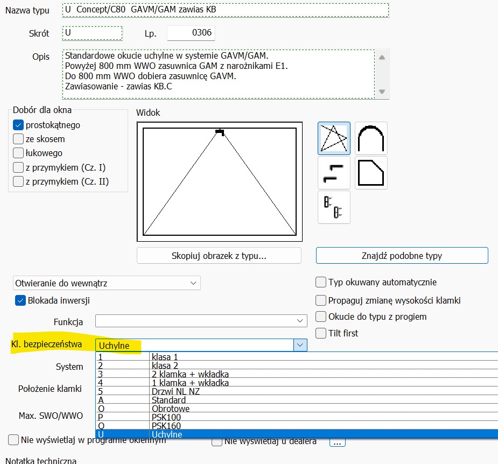Check Nie wyświetlaj w programie okiennym
This screenshot has width=498, height=464.
[13, 440]
